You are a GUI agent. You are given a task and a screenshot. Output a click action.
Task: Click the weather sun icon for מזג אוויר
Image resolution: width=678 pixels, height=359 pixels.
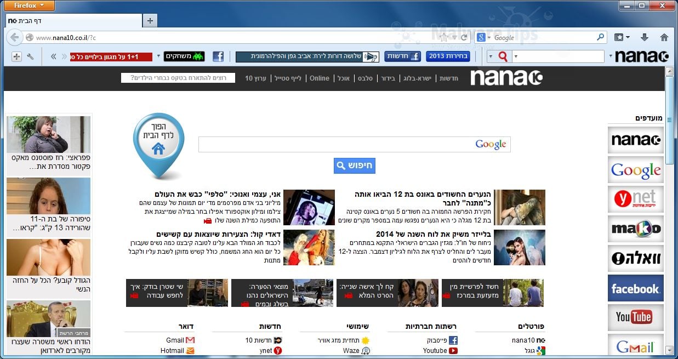tap(366, 340)
